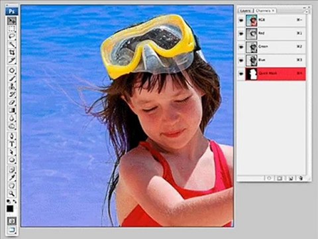
Task: Close the Channels tab with its X
Action: 273,11
